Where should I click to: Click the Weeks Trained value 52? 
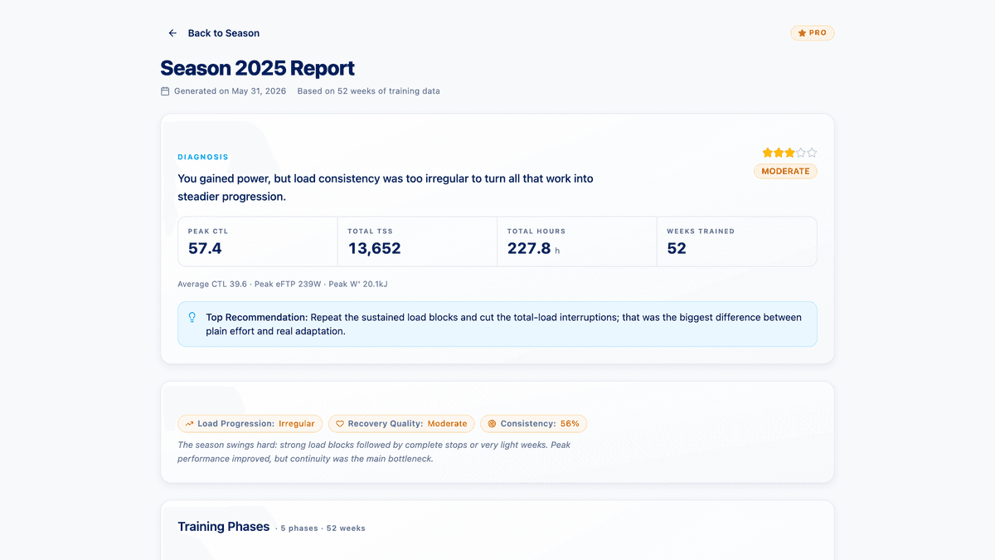[677, 248]
